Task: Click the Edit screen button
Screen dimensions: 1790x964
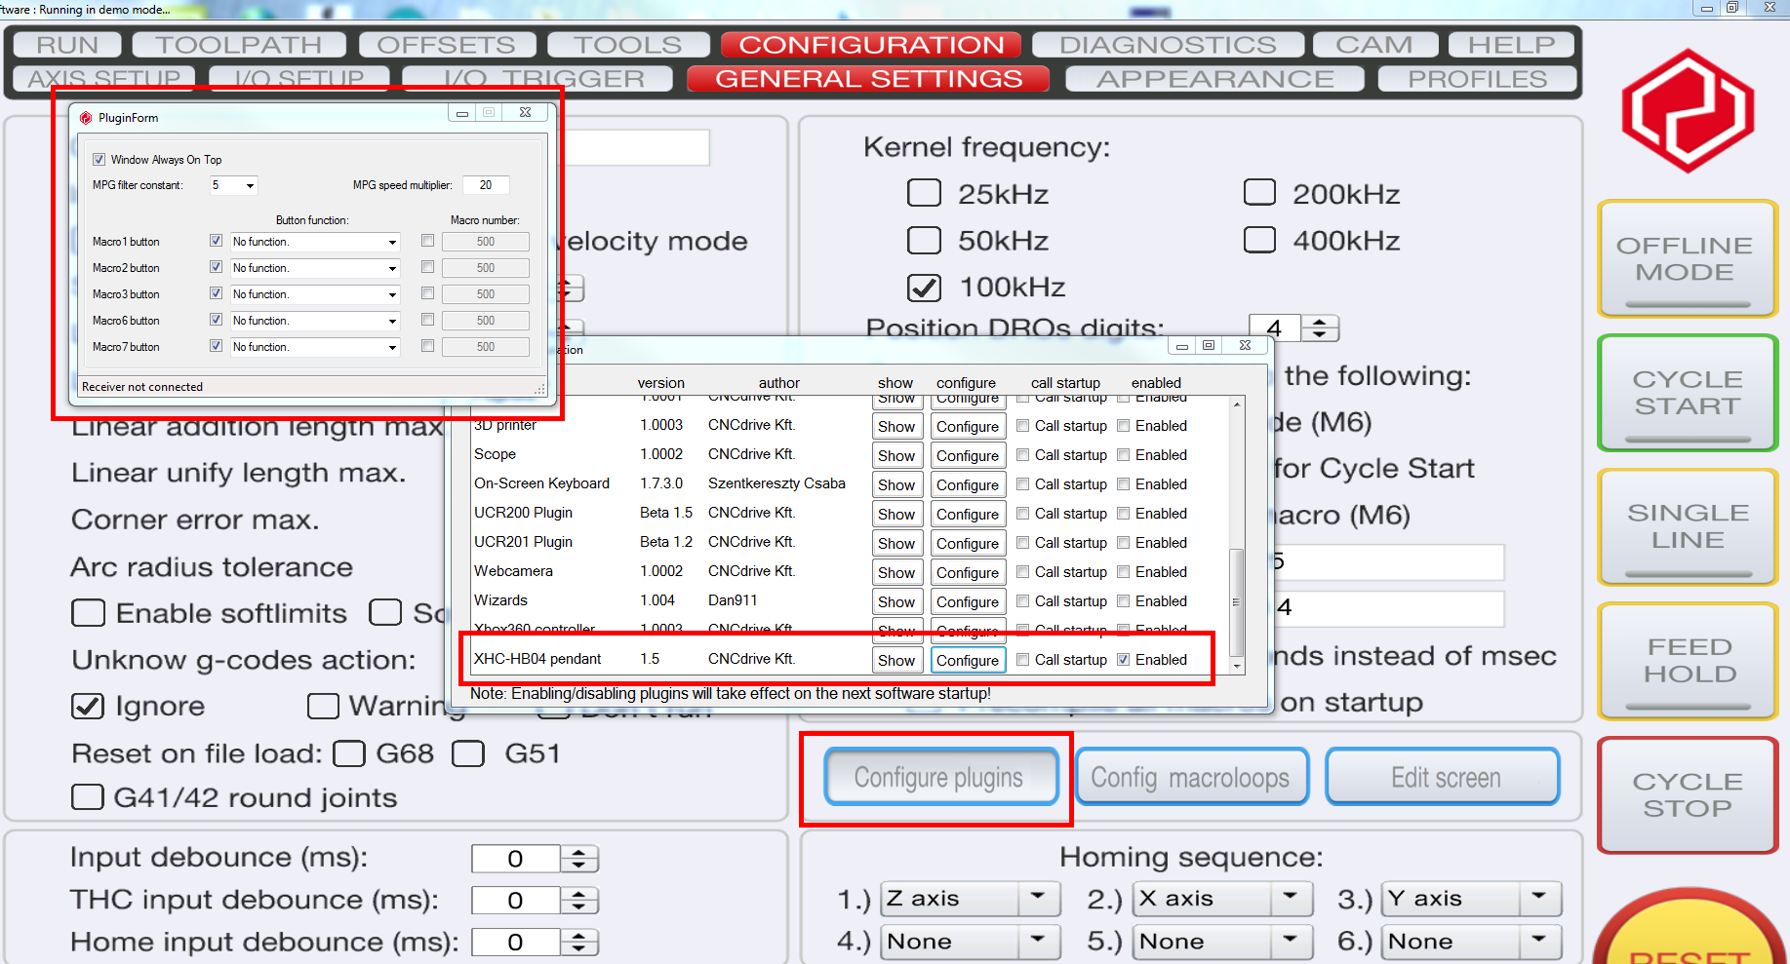Action: click(1443, 777)
